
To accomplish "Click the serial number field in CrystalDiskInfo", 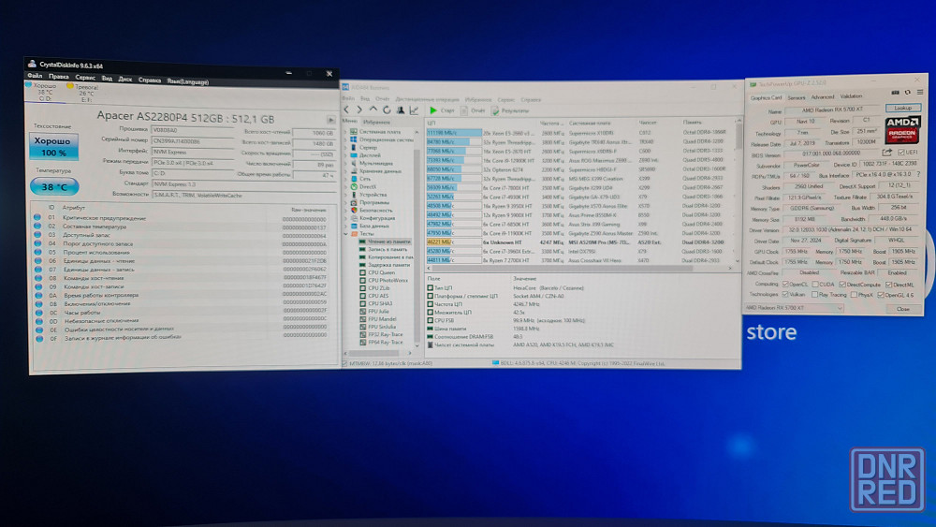I will [x=193, y=140].
